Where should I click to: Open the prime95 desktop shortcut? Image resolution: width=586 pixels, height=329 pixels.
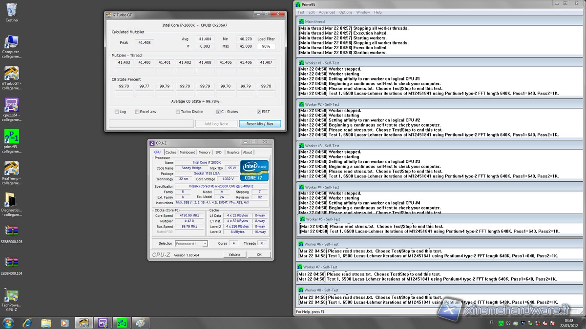(11, 136)
